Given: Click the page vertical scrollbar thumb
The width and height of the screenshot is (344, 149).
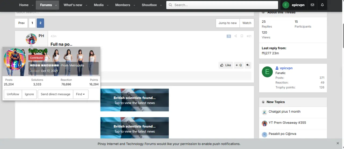Looking at the screenshot, I should pyautogui.click(x=343, y=36).
